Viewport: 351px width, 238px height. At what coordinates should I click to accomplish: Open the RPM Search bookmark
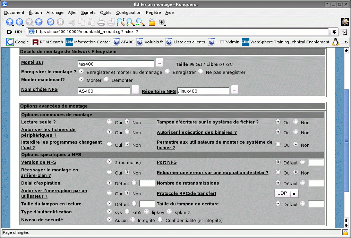[48, 42]
